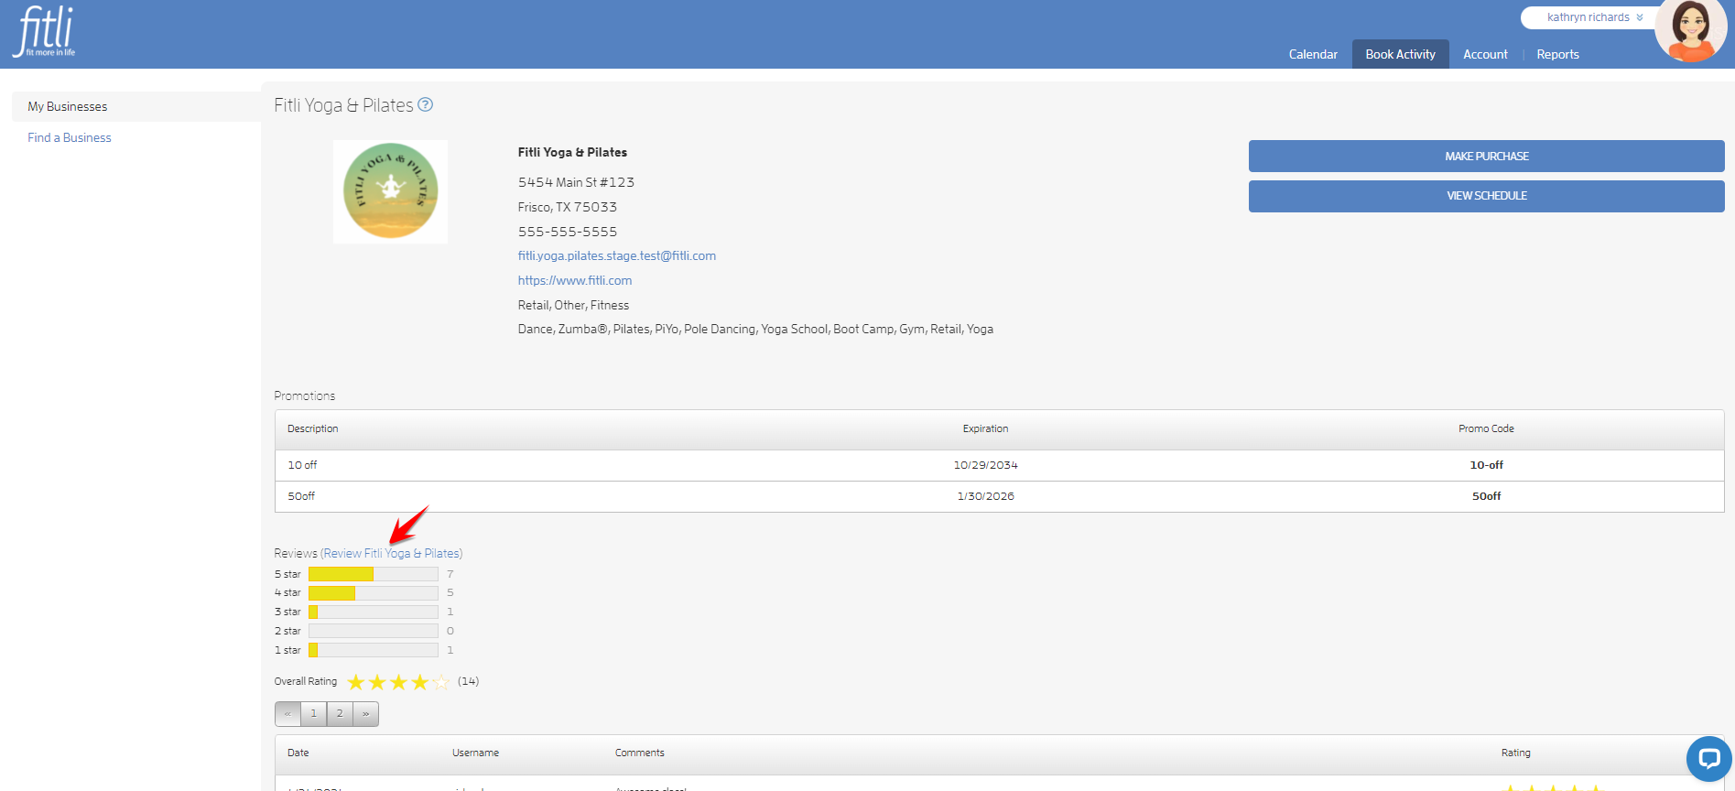
Task: Click the Find a Business link
Action: (x=70, y=137)
